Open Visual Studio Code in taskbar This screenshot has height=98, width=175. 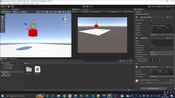pos(92,96)
